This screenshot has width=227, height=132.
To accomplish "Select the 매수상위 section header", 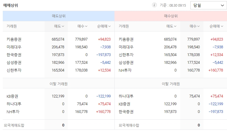I will (x=171, y=16).
